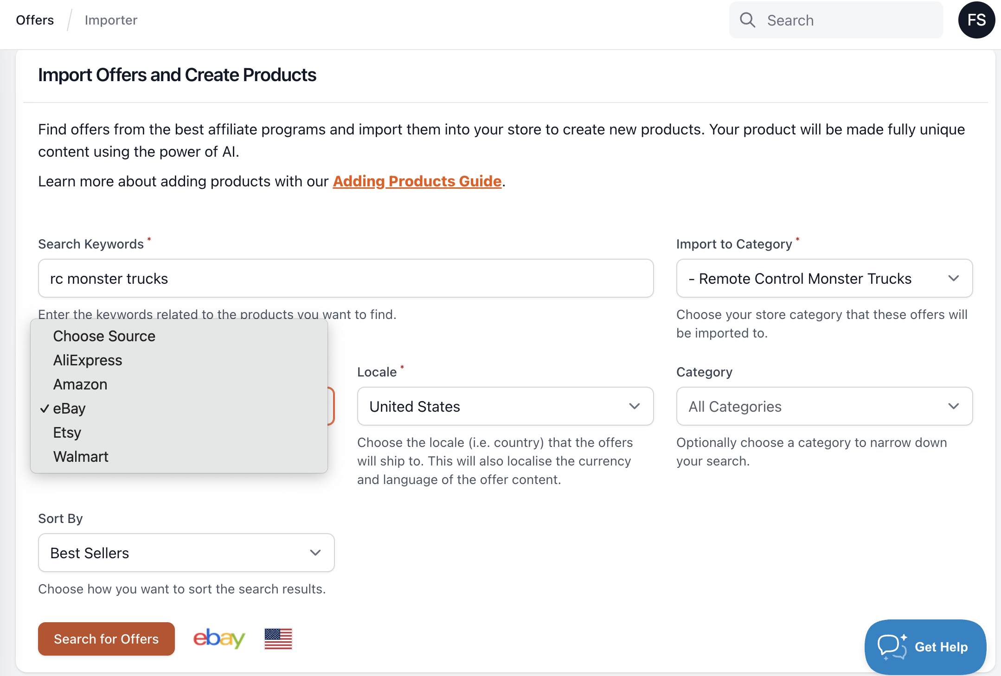Click the Search for Offers button
Image resolution: width=1001 pixels, height=676 pixels.
pos(106,639)
